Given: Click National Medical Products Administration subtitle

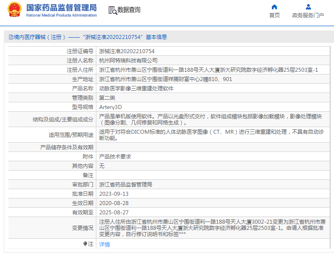Looking at the screenshot, I should pos(61,16).
